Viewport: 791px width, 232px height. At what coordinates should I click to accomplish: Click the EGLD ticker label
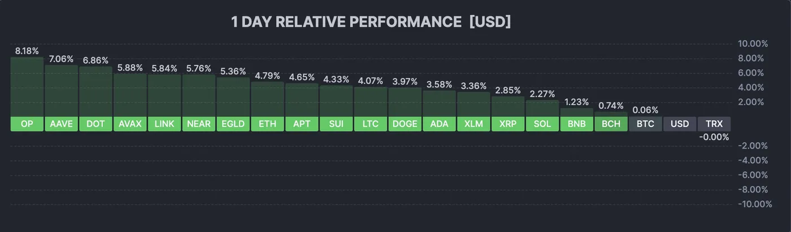233,124
